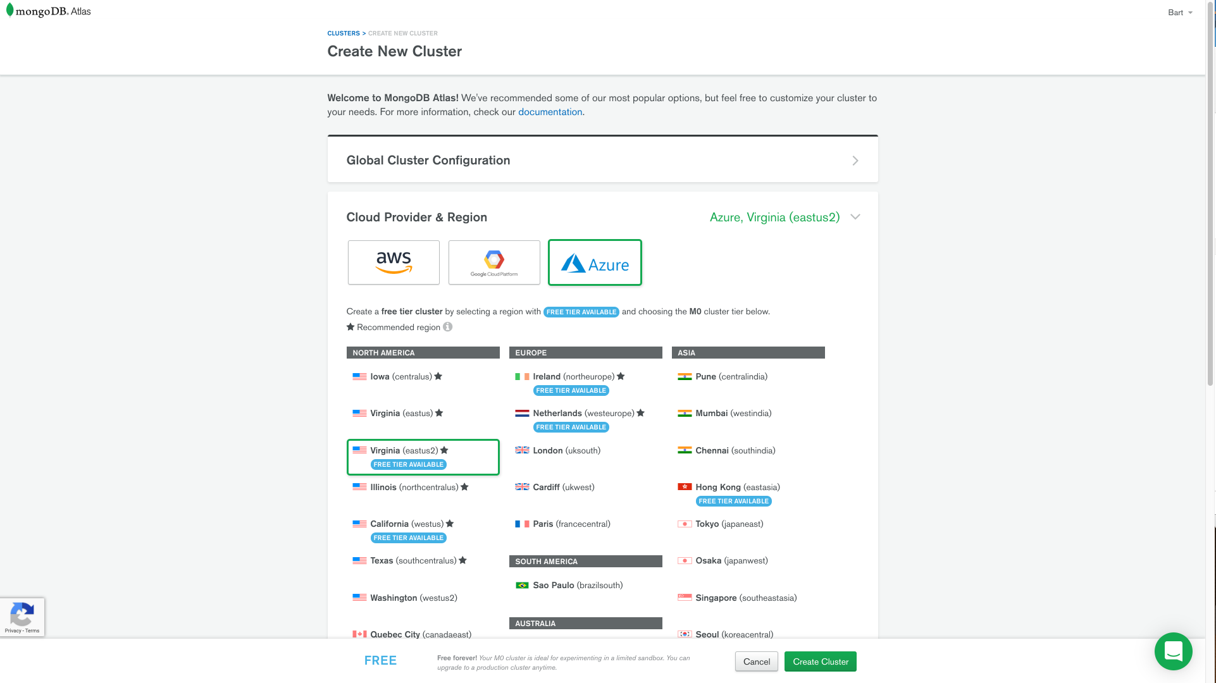This screenshot has width=1216, height=683.
Task: Select the Azure provider tile
Action: (x=595, y=262)
